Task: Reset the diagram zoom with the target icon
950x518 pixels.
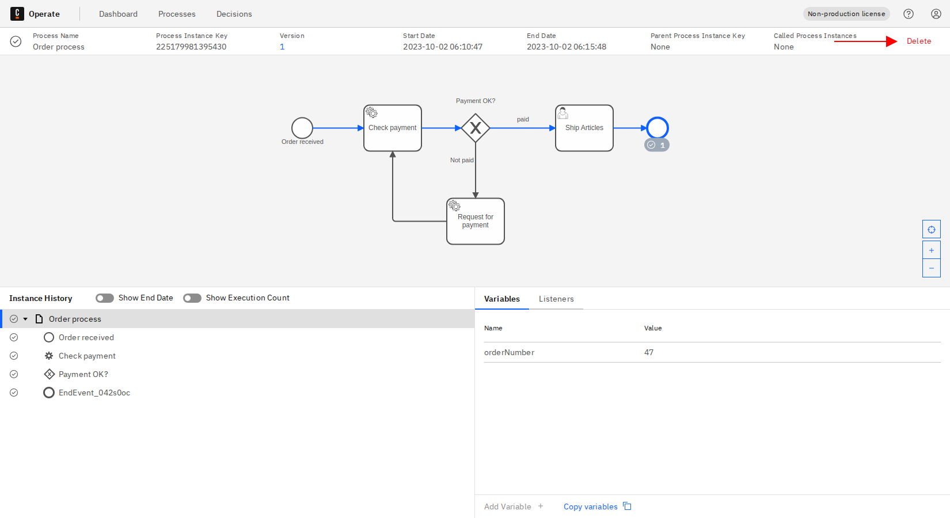Action: point(931,228)
